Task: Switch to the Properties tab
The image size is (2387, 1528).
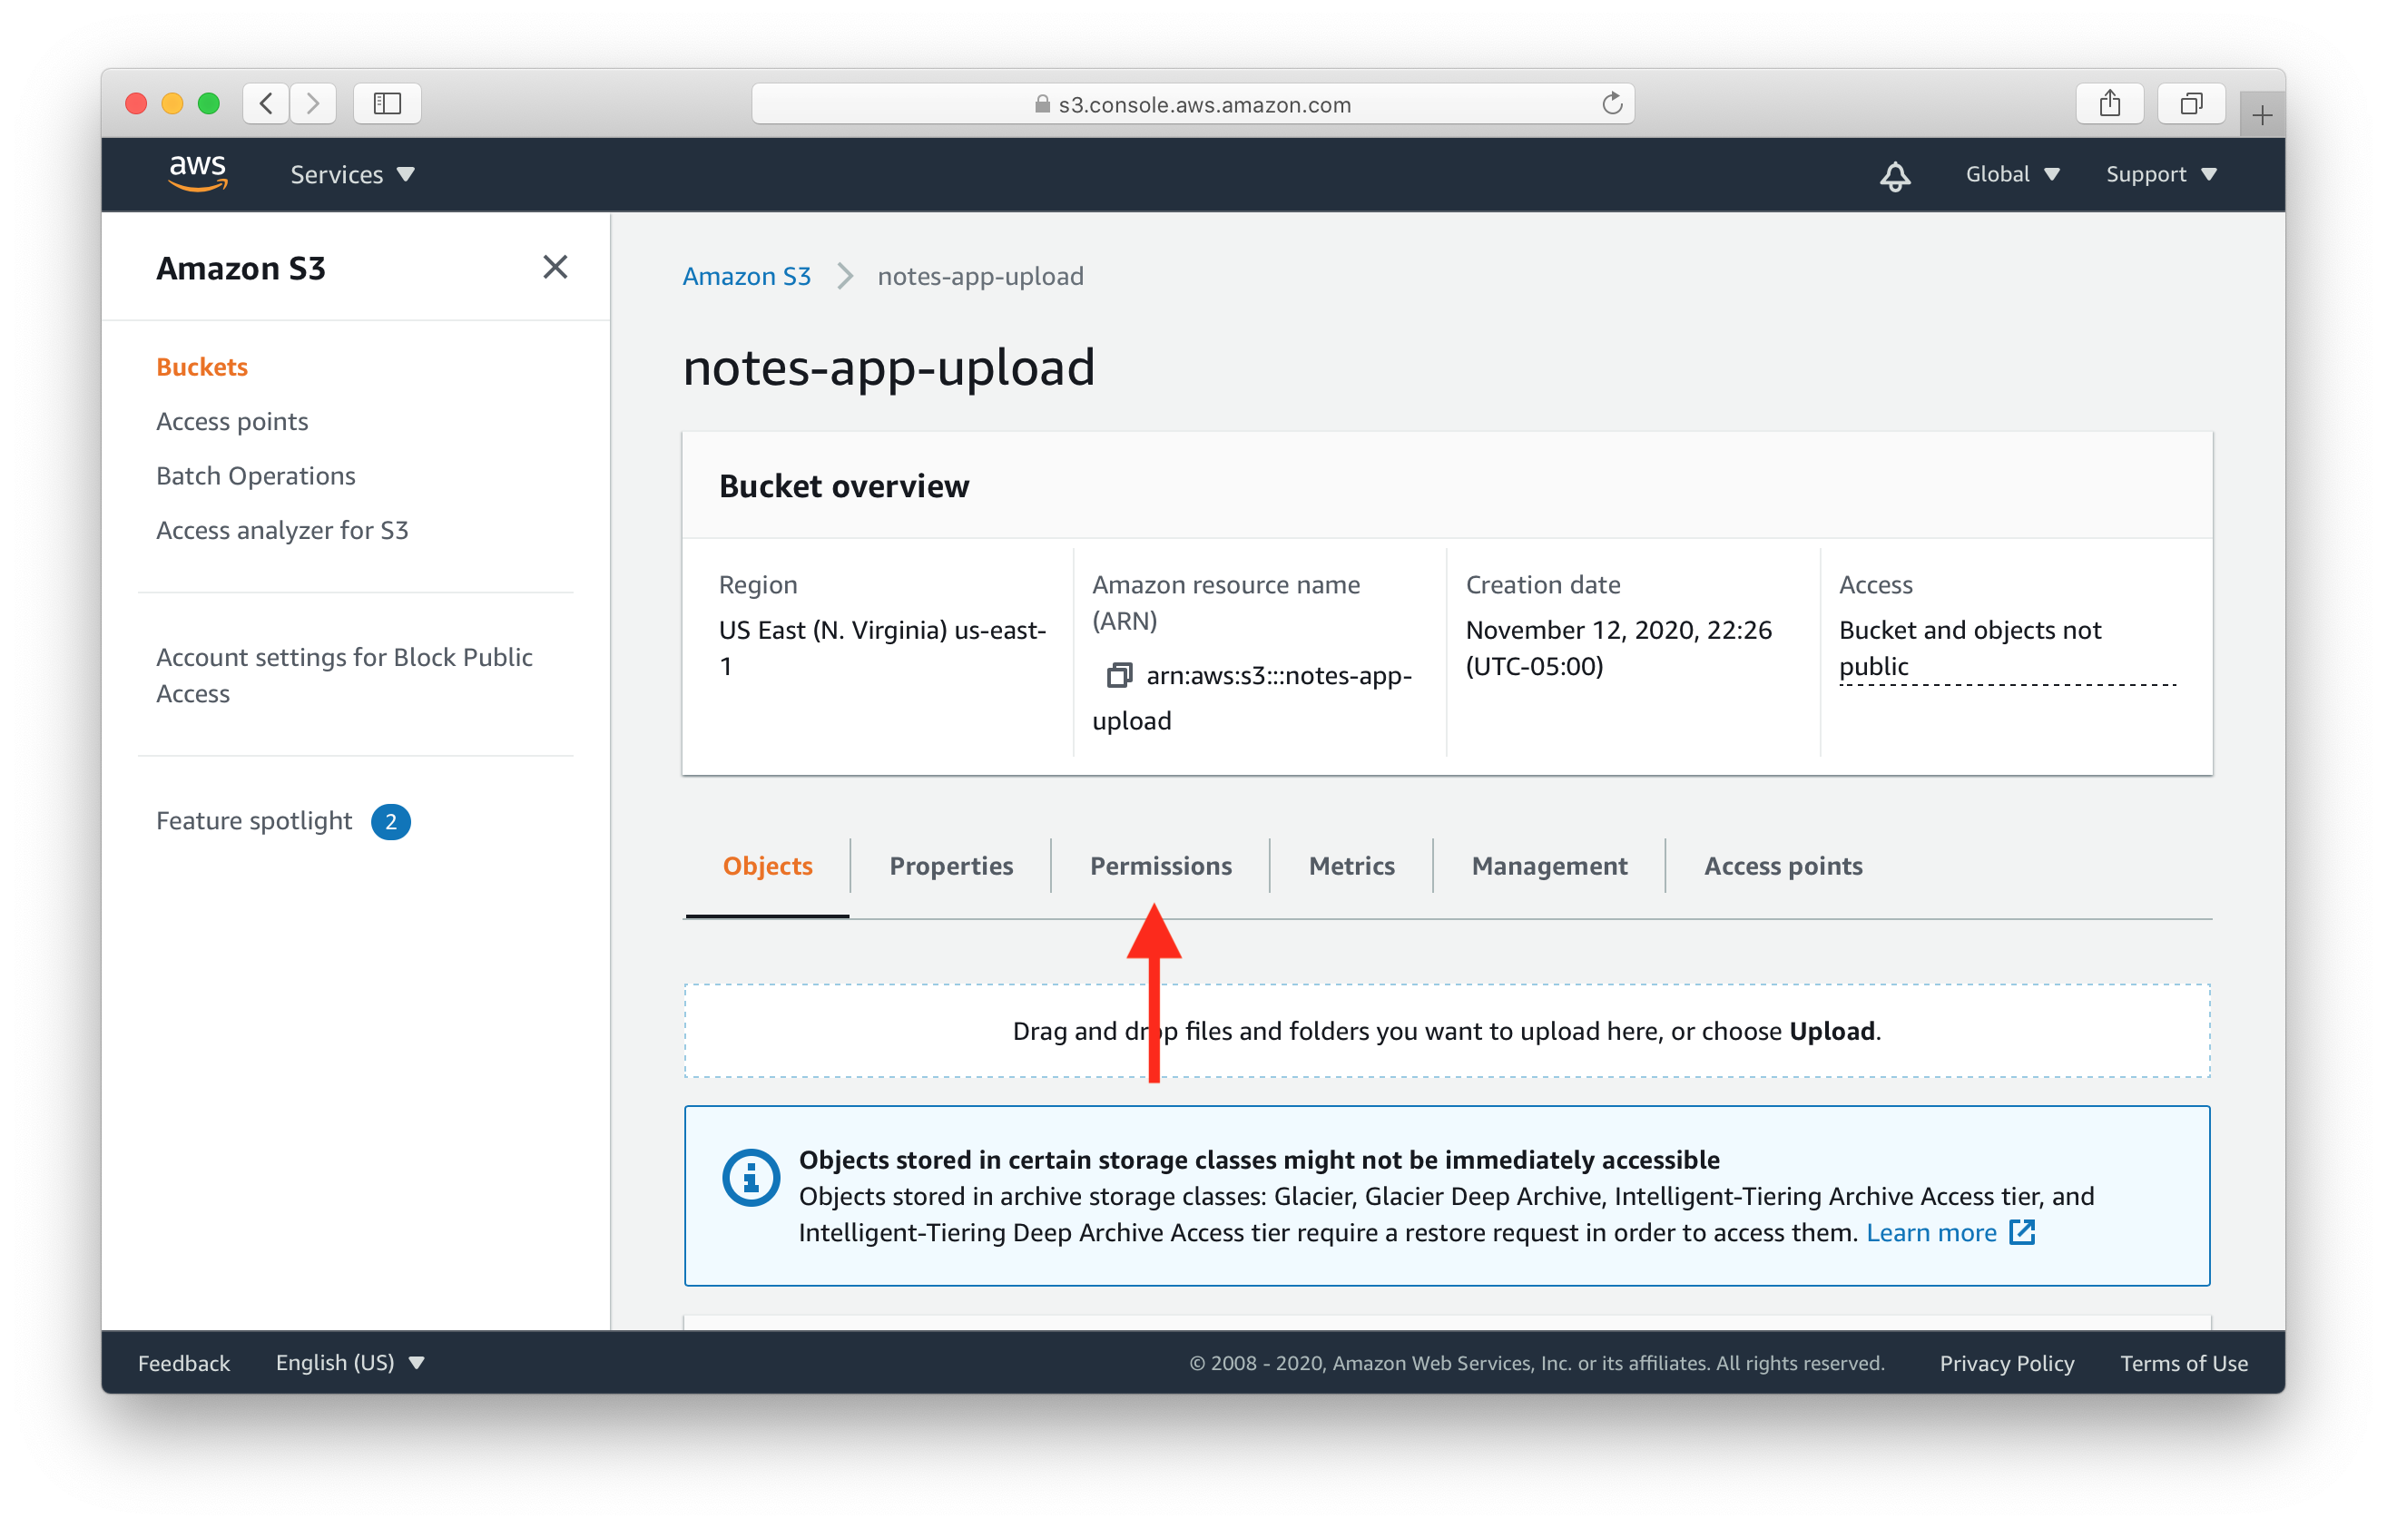Action: point(951,867)
